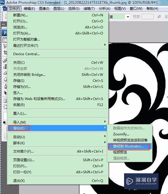The width and height of the screenshot is (168, 194).
Task: Open the 图像(I) menu
Action: [44, 9]
